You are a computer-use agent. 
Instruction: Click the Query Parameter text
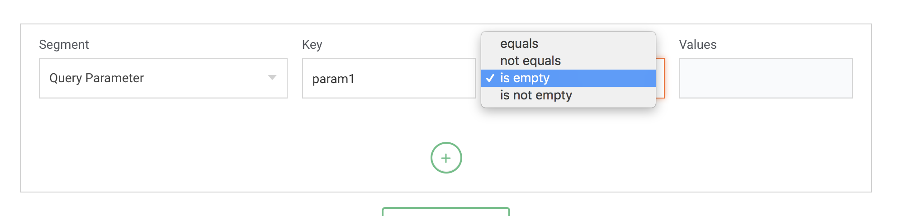96,78
